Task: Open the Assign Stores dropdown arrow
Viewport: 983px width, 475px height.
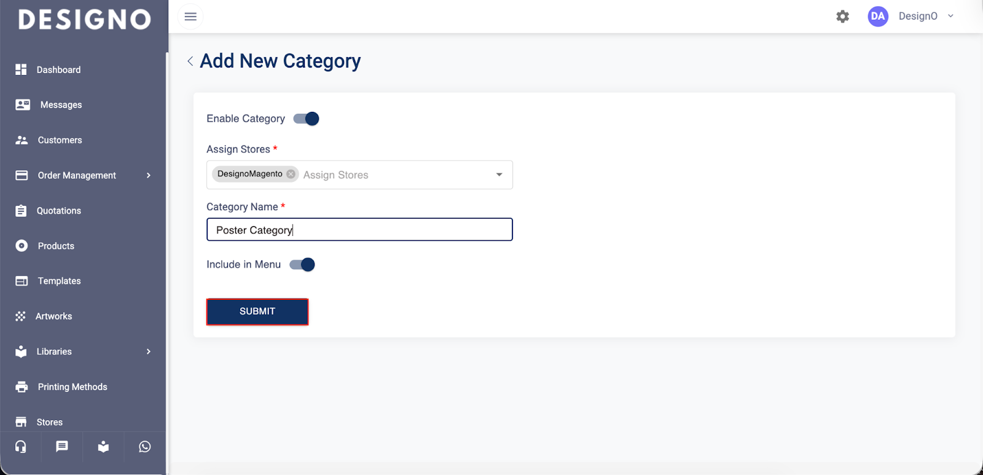Action: [x=499, y=175]
